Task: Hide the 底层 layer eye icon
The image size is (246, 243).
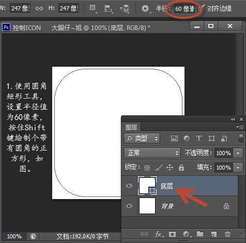Action: click(129, 186)
